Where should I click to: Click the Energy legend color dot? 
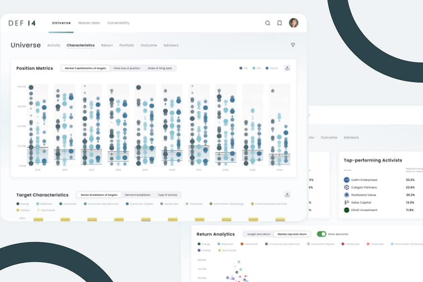18,204
